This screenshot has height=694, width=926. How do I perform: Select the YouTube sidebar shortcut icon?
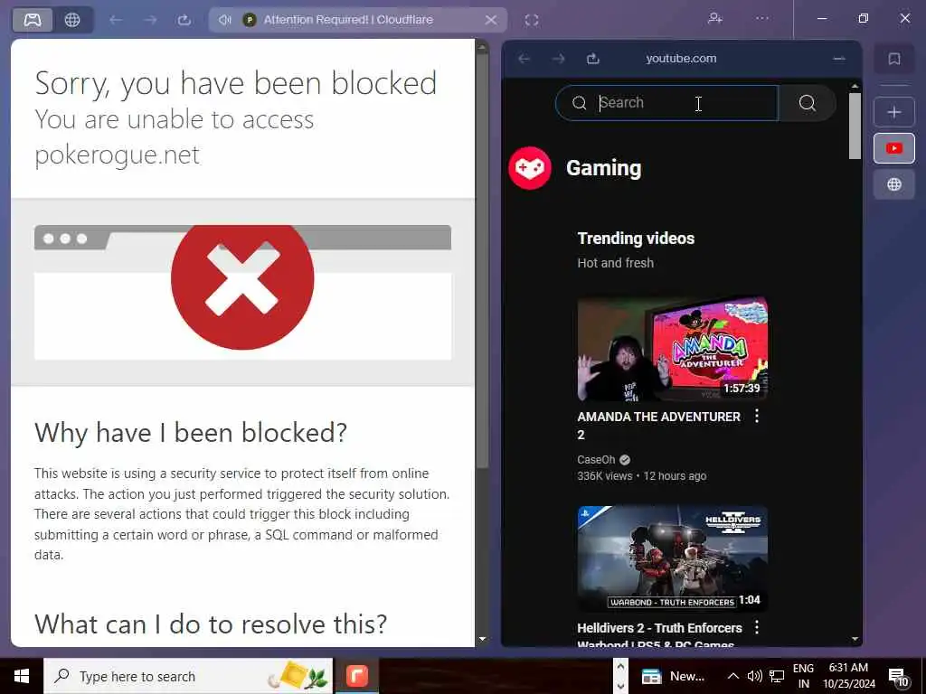click(894, 148)
